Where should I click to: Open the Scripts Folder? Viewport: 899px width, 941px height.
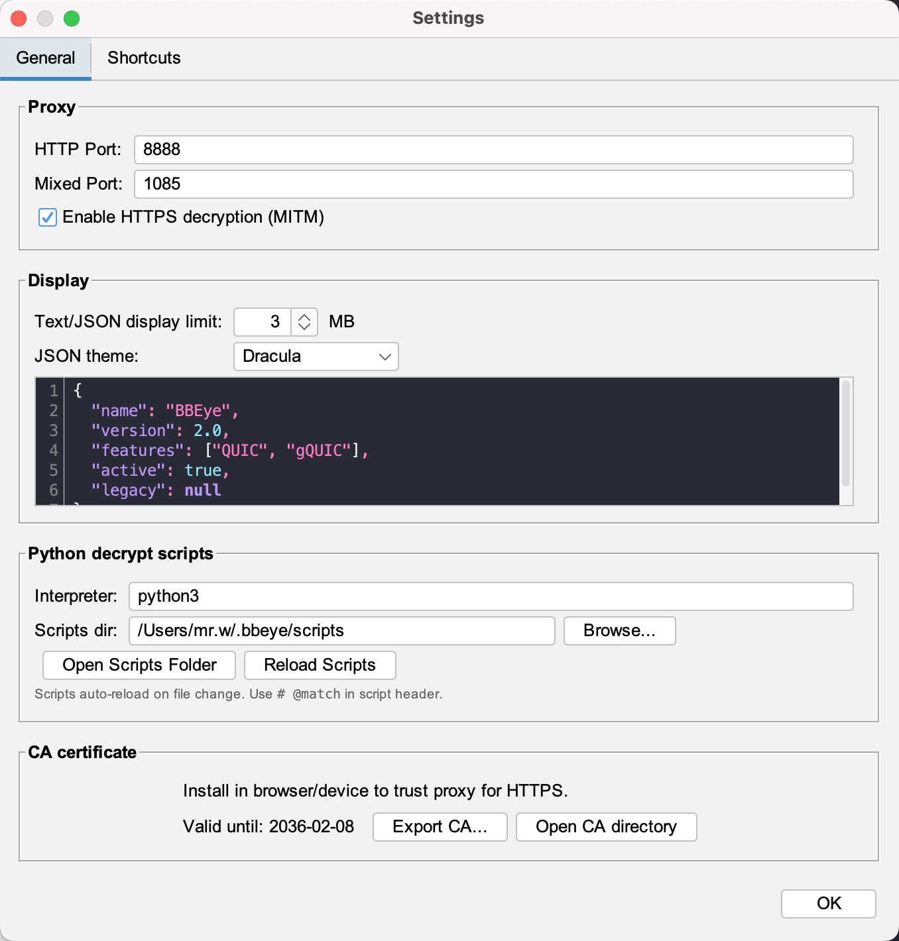tap(139, 665)
